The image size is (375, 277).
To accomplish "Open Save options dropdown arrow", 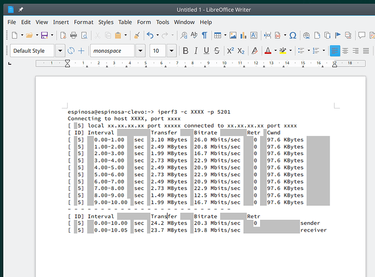I will 52,35.
